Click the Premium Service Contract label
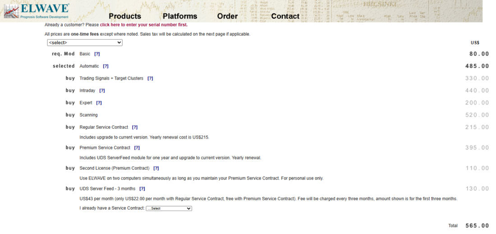Image resolution: width=496 pixels, height=234 pixels. point(105,148)
